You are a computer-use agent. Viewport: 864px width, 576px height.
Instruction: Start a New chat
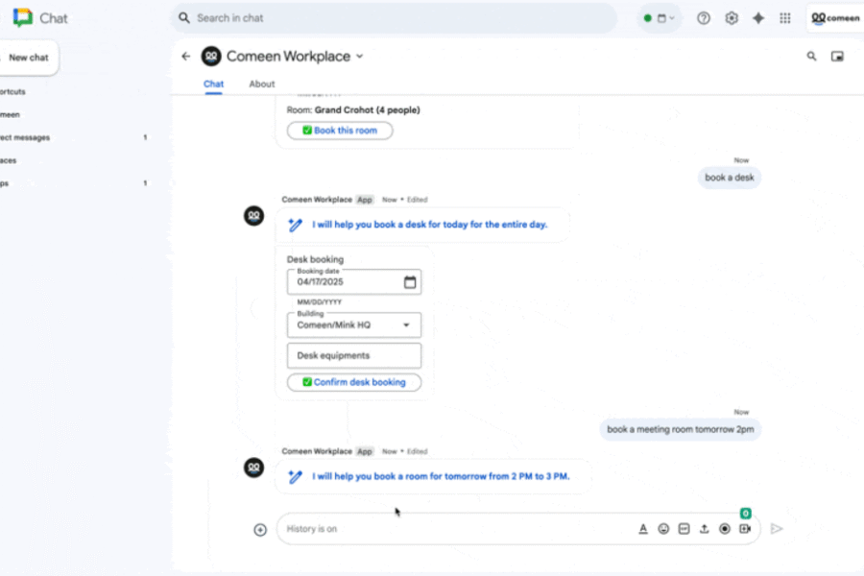coord(28,58)
